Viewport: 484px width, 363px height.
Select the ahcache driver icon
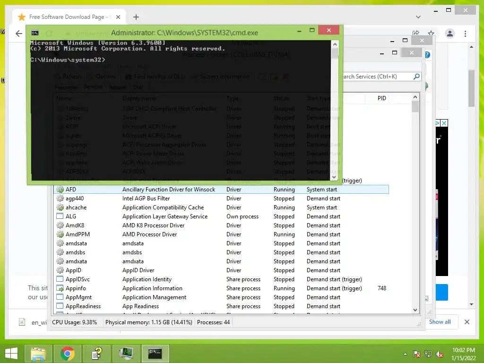click(60, 207)
